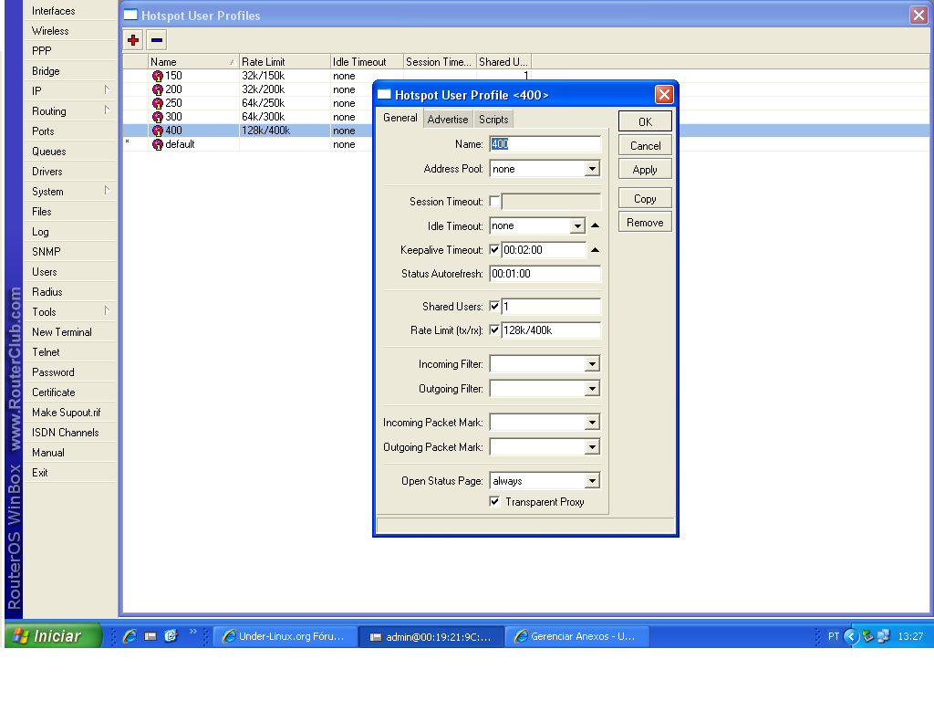Sort by the Rate Limit column header
The width and height of the screenshot is (934, 701).
(285, 62)
